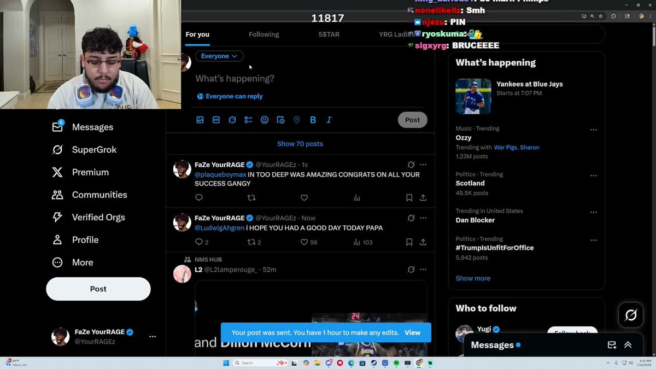The width and height of the screenshot is (656, 369).
Task: Open the Profile page
Action: tap(75, 240)
